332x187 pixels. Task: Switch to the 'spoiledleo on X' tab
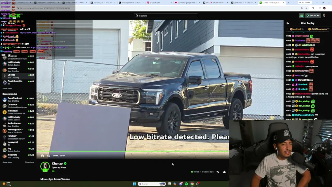pos(244,3)
